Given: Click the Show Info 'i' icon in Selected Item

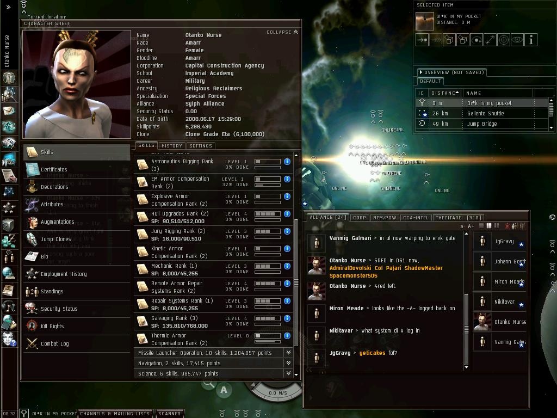Looking at the screenshot, I should 530,40.
